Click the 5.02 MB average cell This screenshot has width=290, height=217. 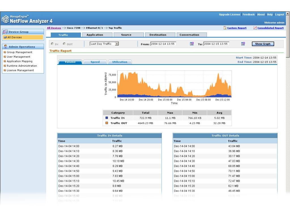[x=219, y=118]
